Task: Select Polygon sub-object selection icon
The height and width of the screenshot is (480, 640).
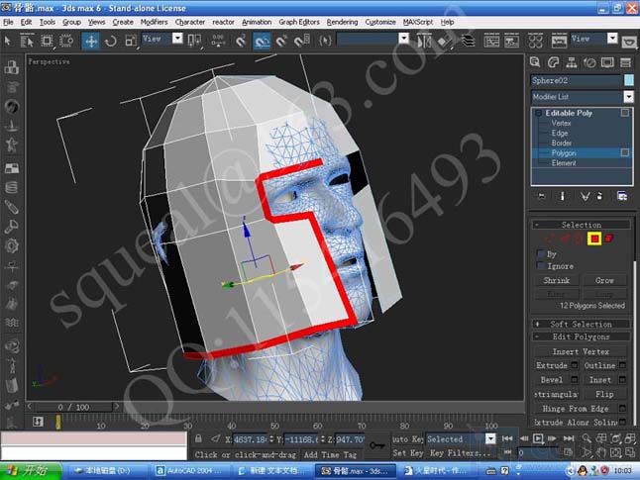Action: (594, 239)
